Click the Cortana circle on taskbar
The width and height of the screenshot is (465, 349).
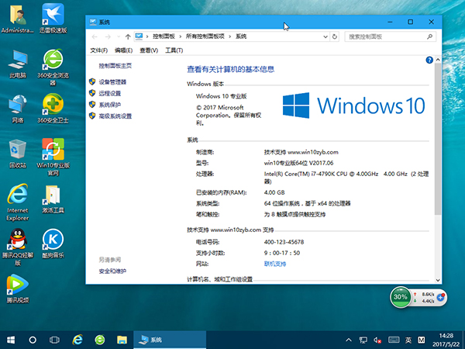point(33,340)
